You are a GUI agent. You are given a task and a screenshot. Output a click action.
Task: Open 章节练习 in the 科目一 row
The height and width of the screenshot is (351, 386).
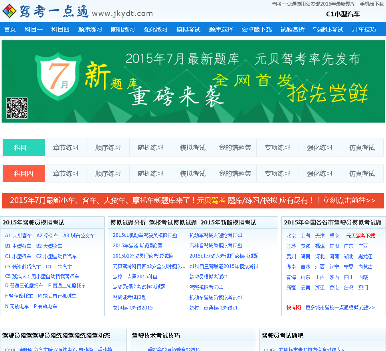coord(66,147)
